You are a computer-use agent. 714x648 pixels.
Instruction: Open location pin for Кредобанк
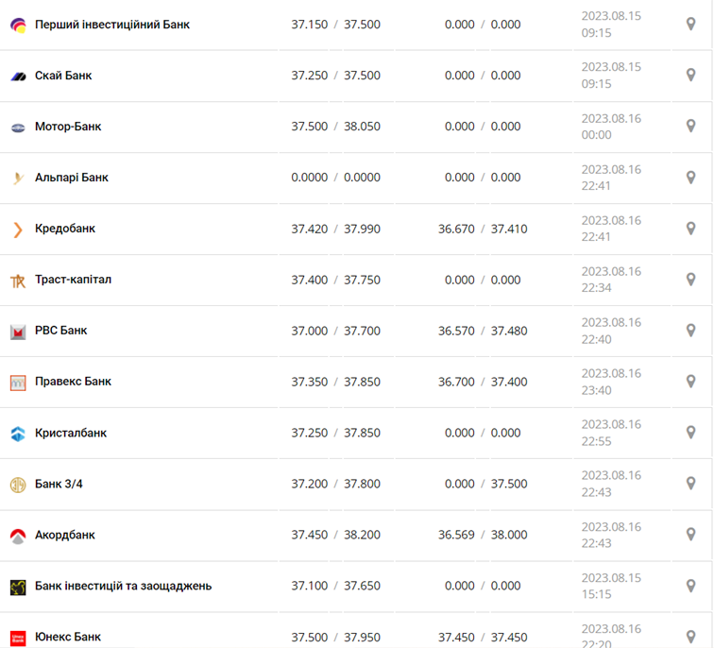pos(690,228)
